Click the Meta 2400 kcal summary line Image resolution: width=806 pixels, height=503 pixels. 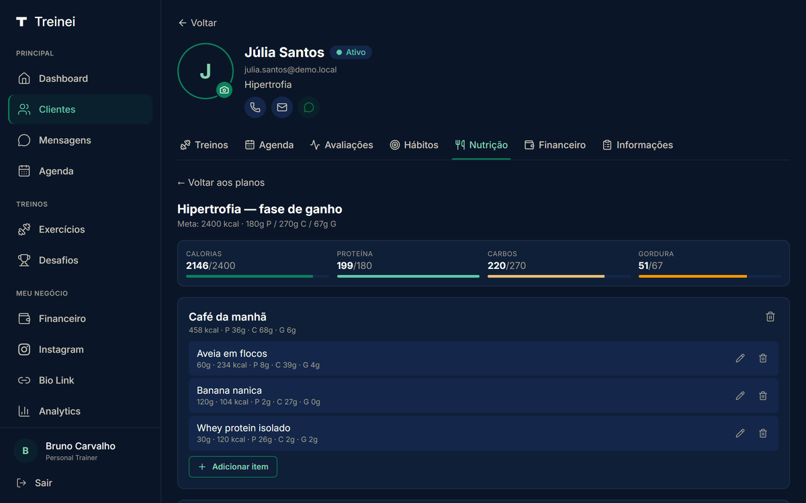(x=257, y=224)
